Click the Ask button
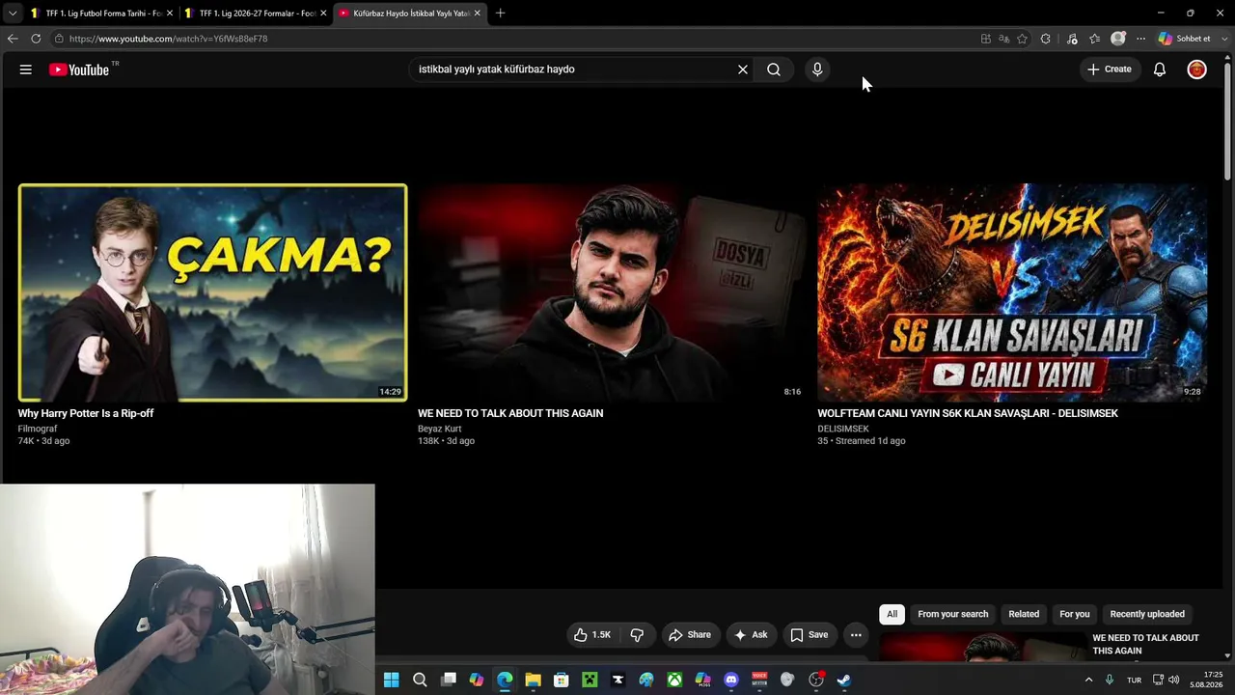Screen dimensions: 1235x695 [x=751, y=635]
